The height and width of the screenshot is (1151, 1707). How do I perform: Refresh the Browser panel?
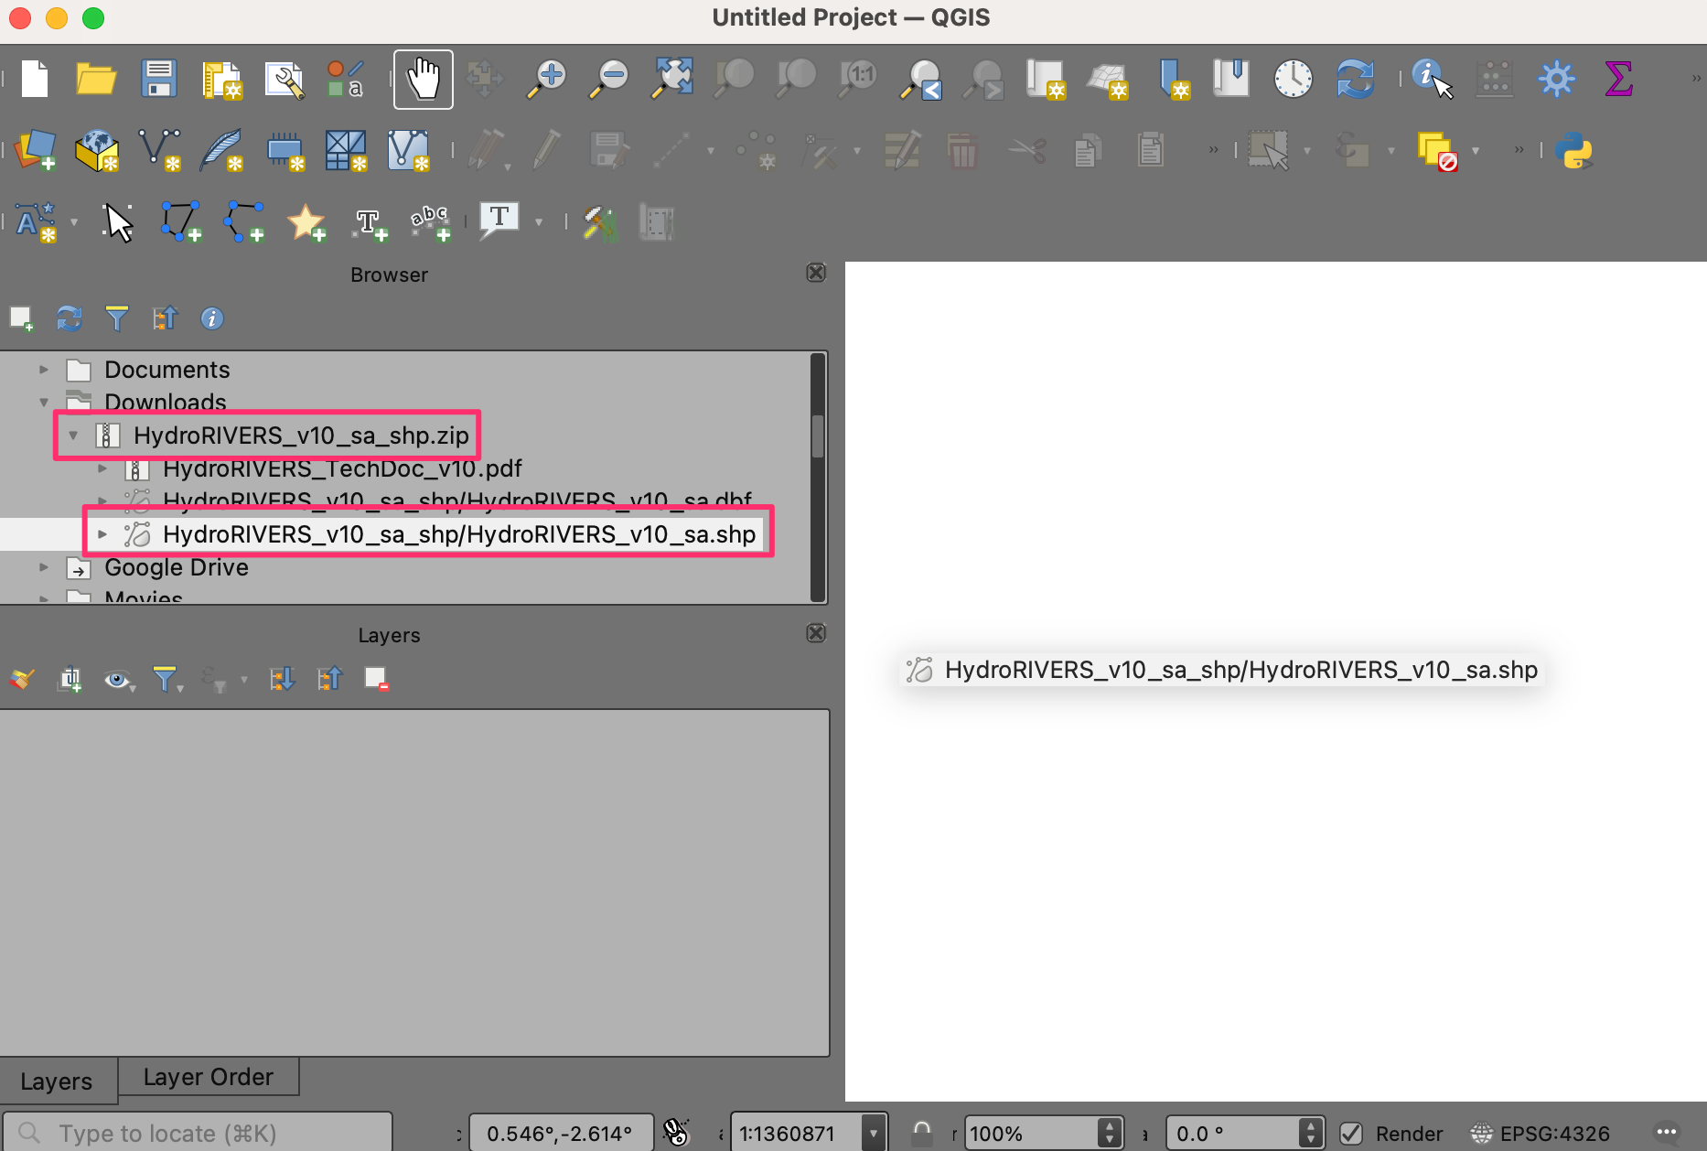(x=70, y=318)
